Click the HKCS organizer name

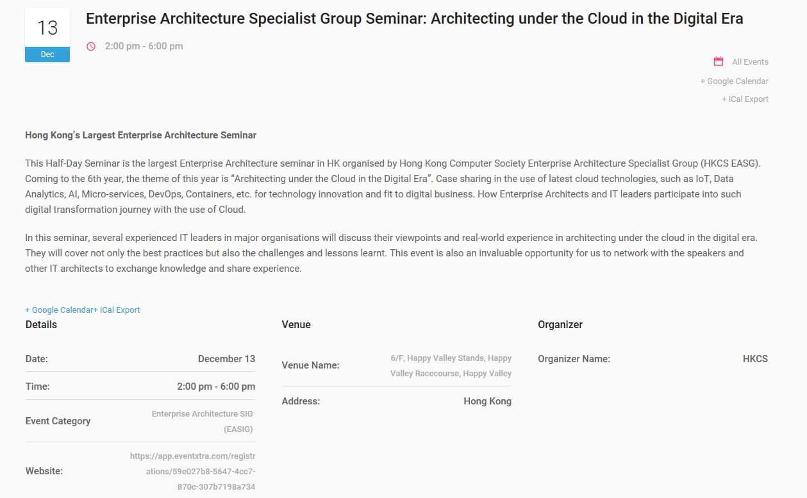click(755, 359)
